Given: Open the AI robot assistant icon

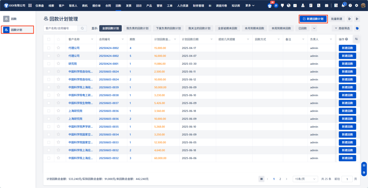Looking at the screenshot, I should (270, 6).
